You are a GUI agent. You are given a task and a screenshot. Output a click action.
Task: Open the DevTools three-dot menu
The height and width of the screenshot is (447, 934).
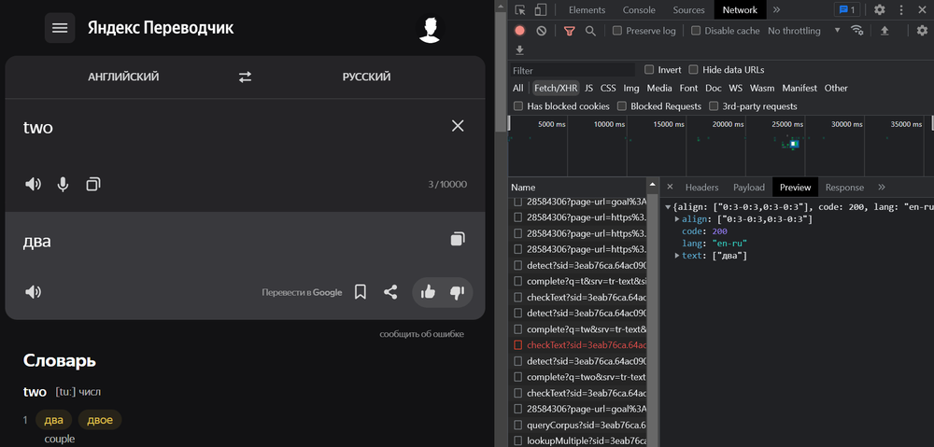(x=901, y=9)
